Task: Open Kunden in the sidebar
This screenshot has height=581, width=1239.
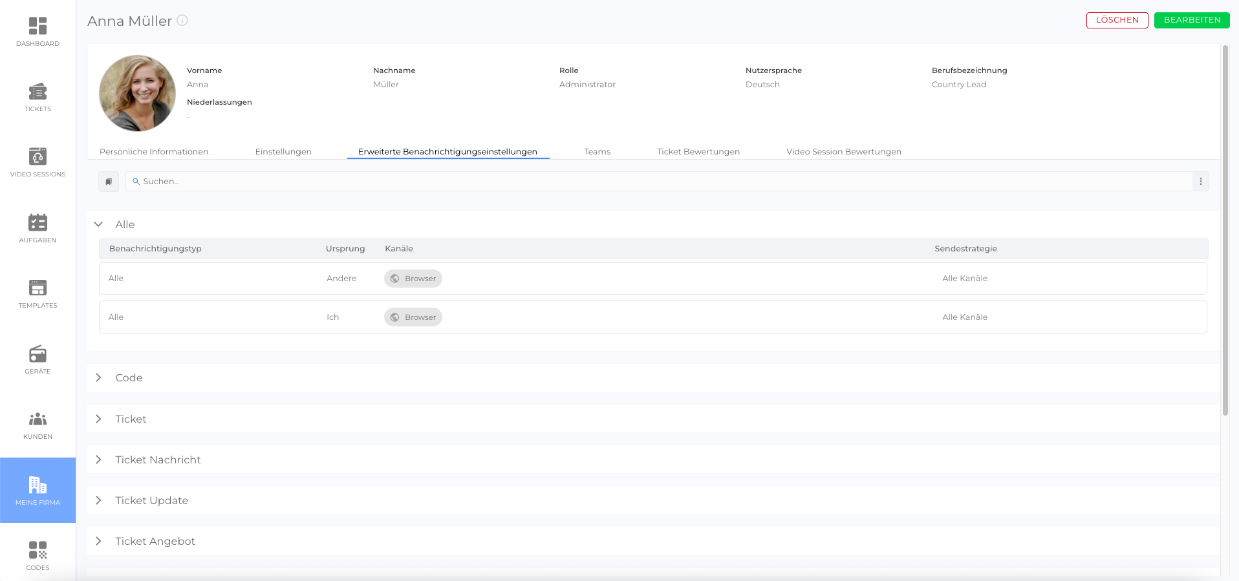Action: (x=38, y=425)
